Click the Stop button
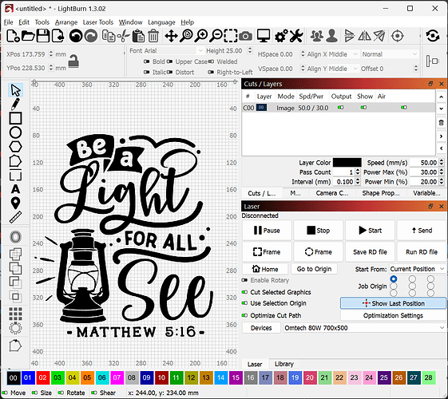 319,231
